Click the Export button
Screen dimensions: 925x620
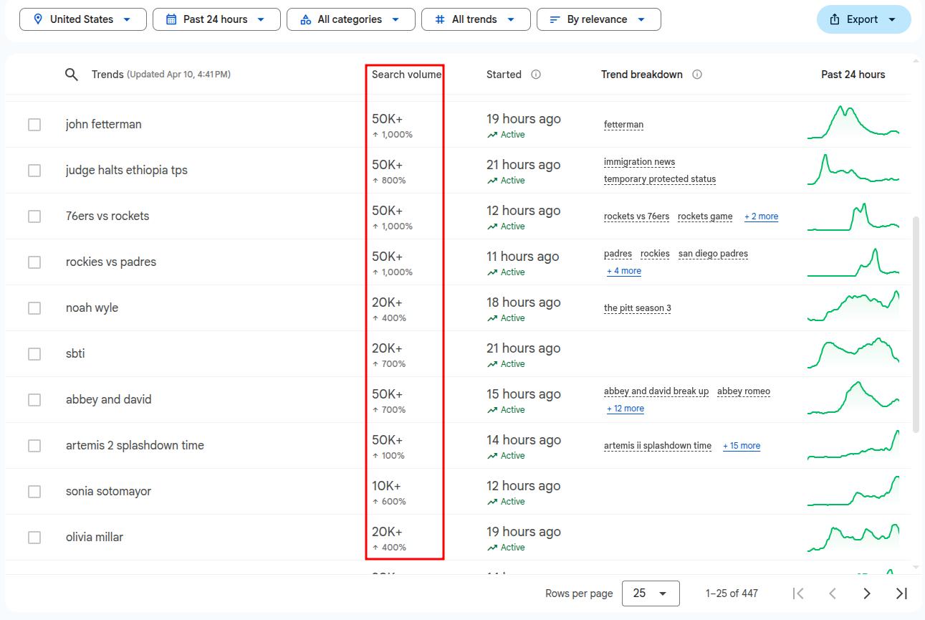pos(863,19)
